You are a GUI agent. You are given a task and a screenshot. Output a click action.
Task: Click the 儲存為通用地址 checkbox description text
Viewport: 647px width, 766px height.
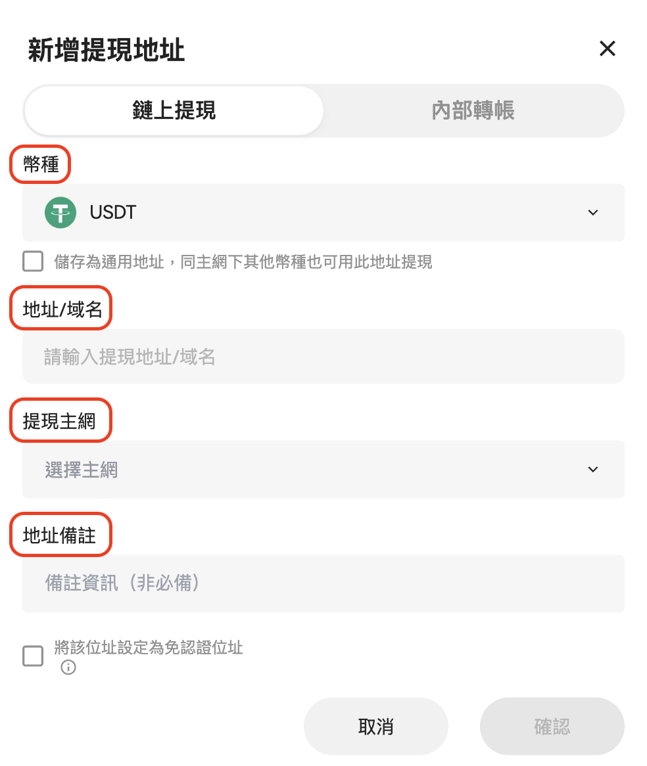pos(243,262)
